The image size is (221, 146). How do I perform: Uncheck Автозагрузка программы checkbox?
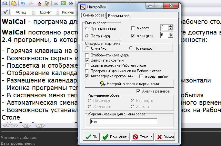(x=87, y=76)
